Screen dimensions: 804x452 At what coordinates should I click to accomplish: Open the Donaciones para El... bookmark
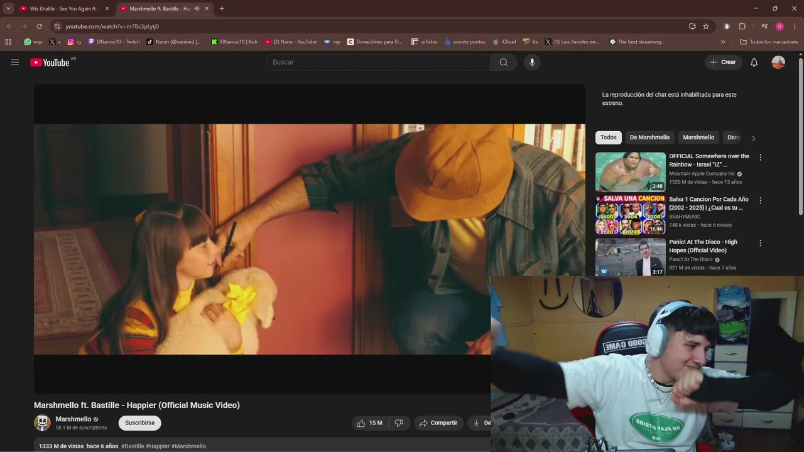click(375, 42)
